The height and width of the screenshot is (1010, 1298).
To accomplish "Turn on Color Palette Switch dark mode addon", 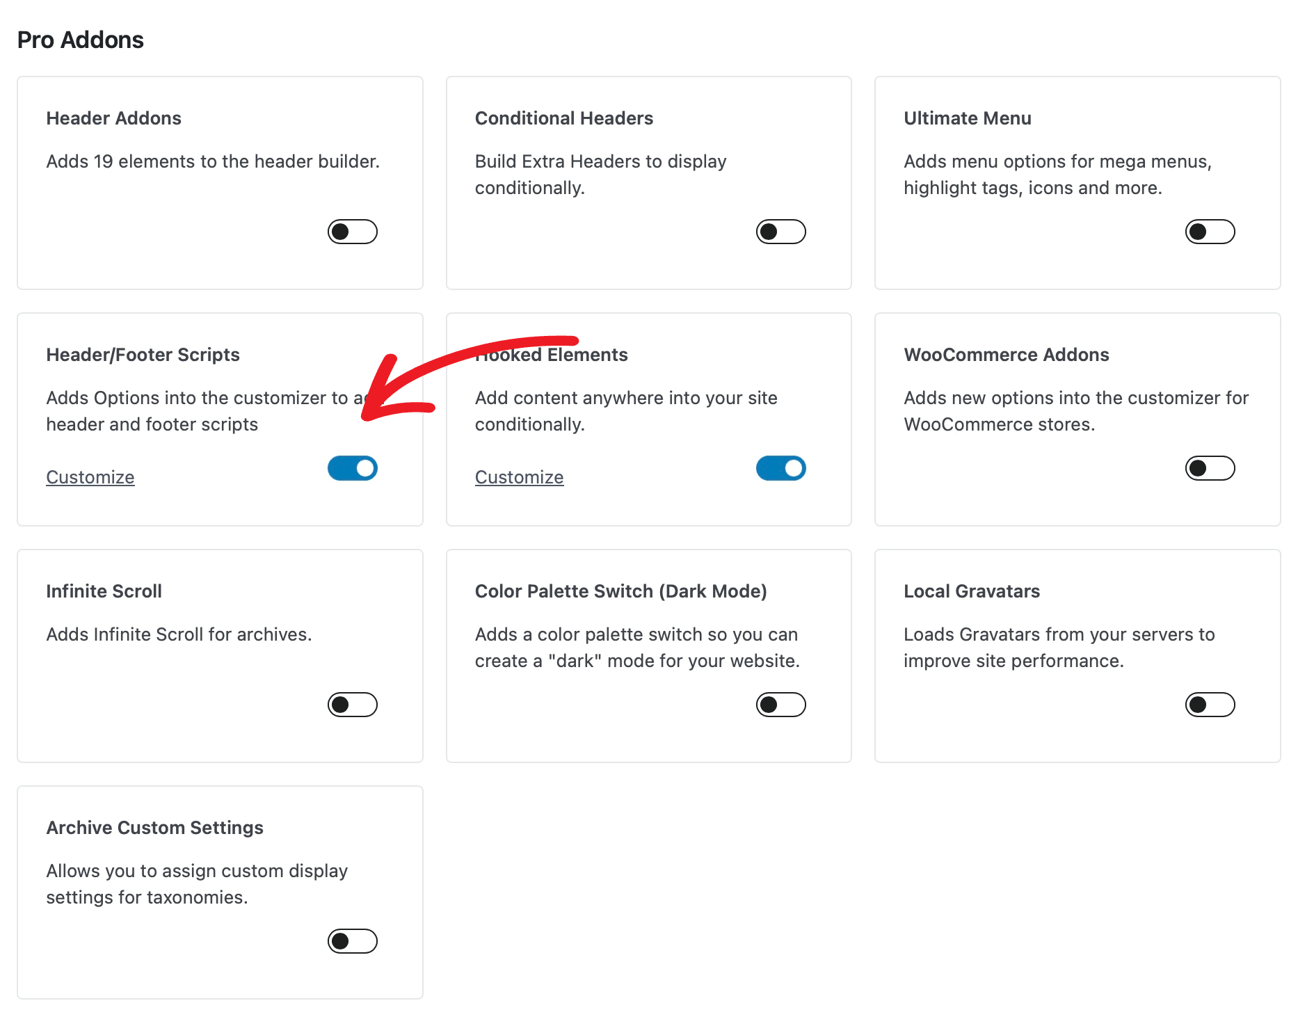I will (780, 705).
